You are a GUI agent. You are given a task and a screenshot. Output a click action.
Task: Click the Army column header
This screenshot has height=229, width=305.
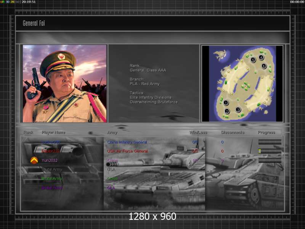click(x=112, y=132)
